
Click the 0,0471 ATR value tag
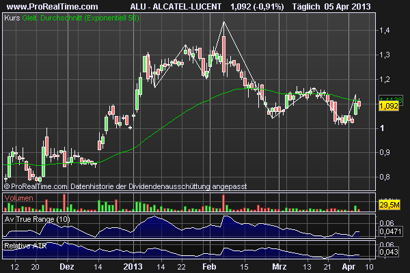390,231
